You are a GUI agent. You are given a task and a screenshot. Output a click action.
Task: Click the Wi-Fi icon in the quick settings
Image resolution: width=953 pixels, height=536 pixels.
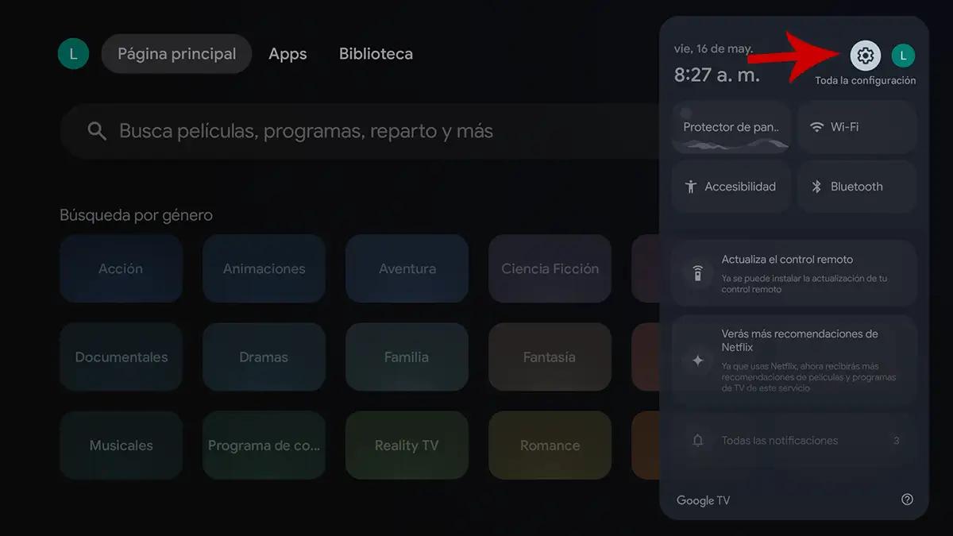(816, 127)
